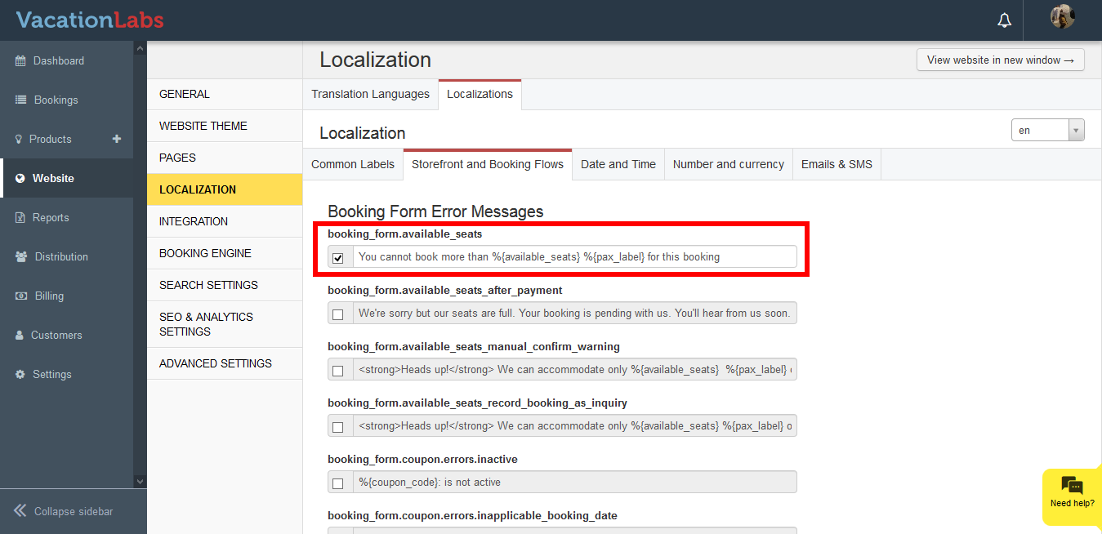The height and width of the screenshot is (534, 1102).
Task: Enable the coupon.errors.inactive checkbox
Action: pyautogui.click(x=338, y=483)
